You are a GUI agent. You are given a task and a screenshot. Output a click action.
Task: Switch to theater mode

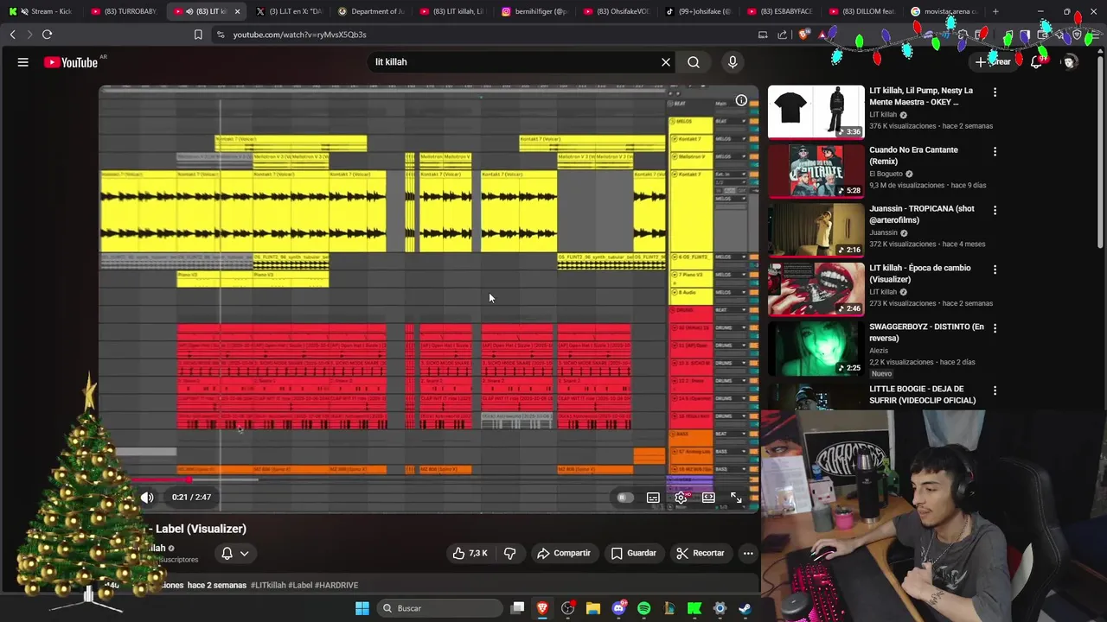pyautogui.click(x=708, y=498)
